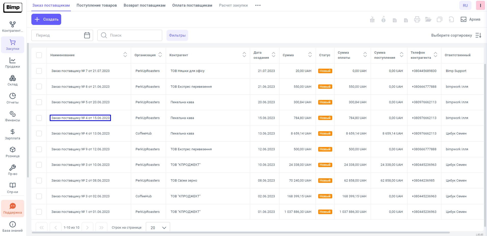
Task: Open the calendar picker in the Период field
Action: pos(87,35)
